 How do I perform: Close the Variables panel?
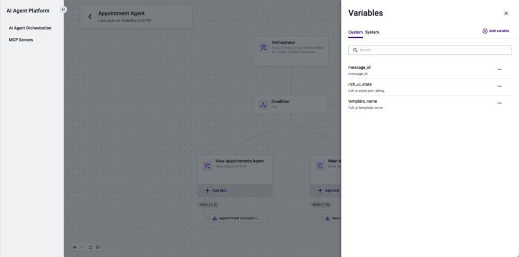pyautogui.click(x=506, y=13)
